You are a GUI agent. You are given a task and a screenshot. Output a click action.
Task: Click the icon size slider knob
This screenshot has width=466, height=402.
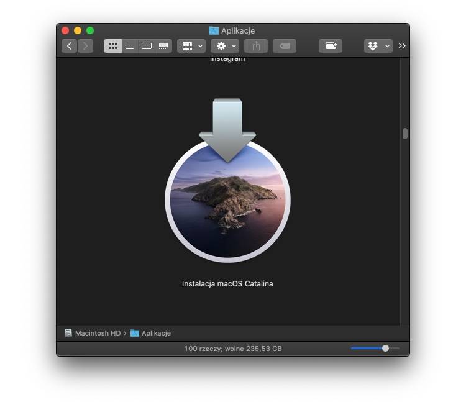point(385,348)
